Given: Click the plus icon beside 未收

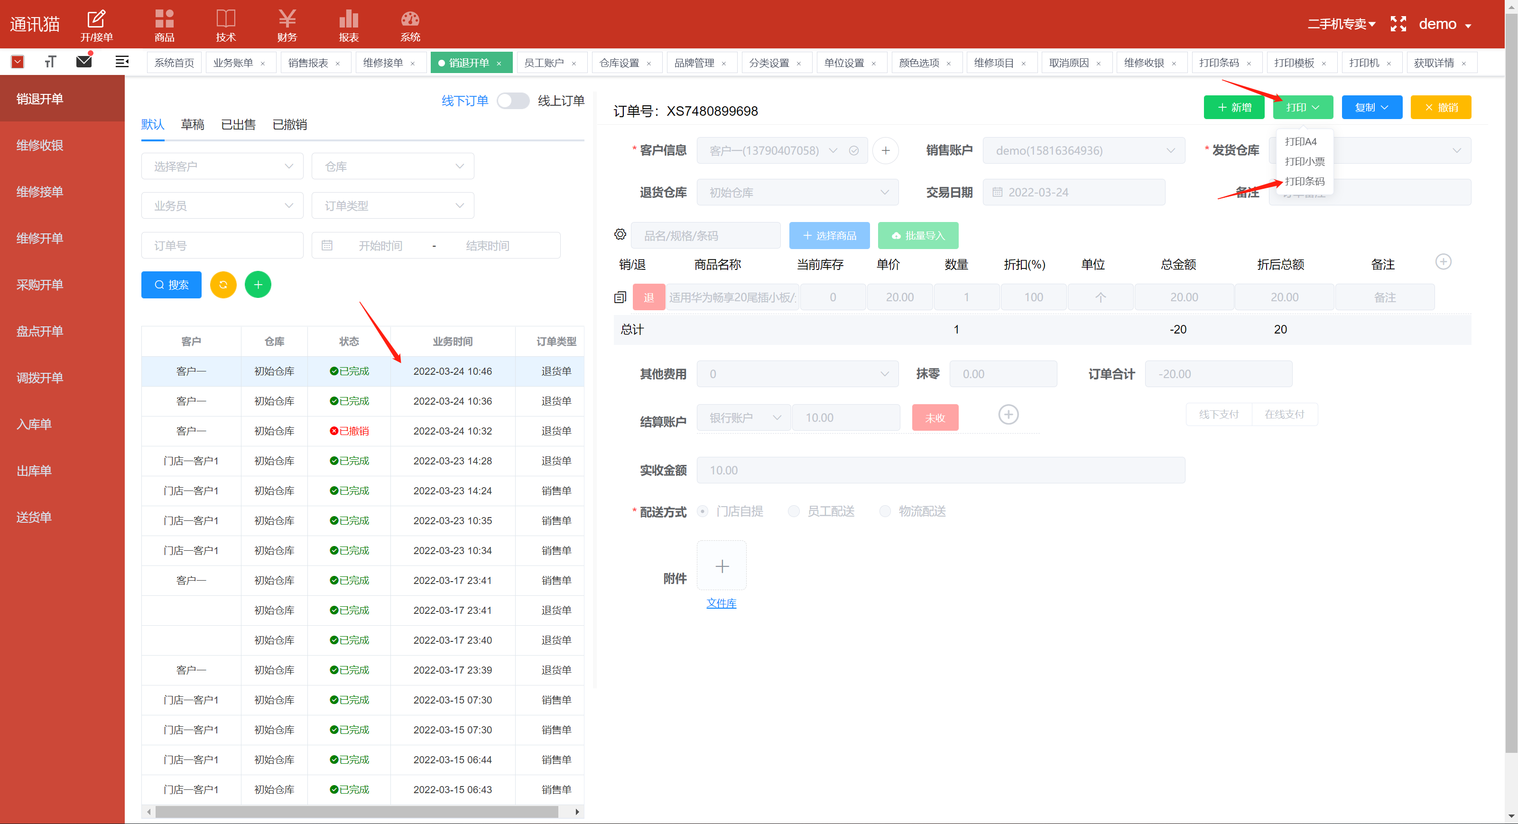Looking at the screenshot, I should tap(1008, 415).
